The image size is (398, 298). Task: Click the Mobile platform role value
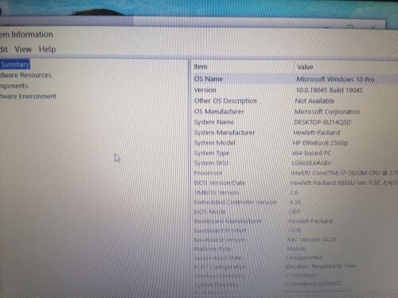296,249
